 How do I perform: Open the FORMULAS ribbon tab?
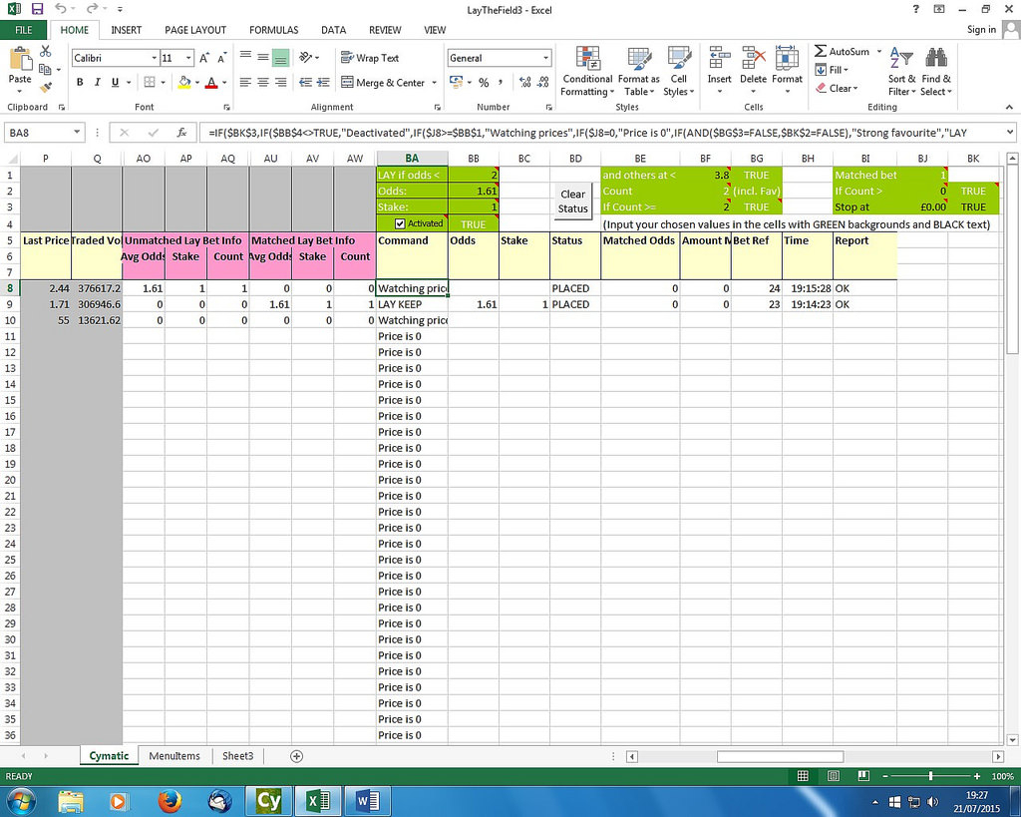pyautogui.click(x=273, y=30)
